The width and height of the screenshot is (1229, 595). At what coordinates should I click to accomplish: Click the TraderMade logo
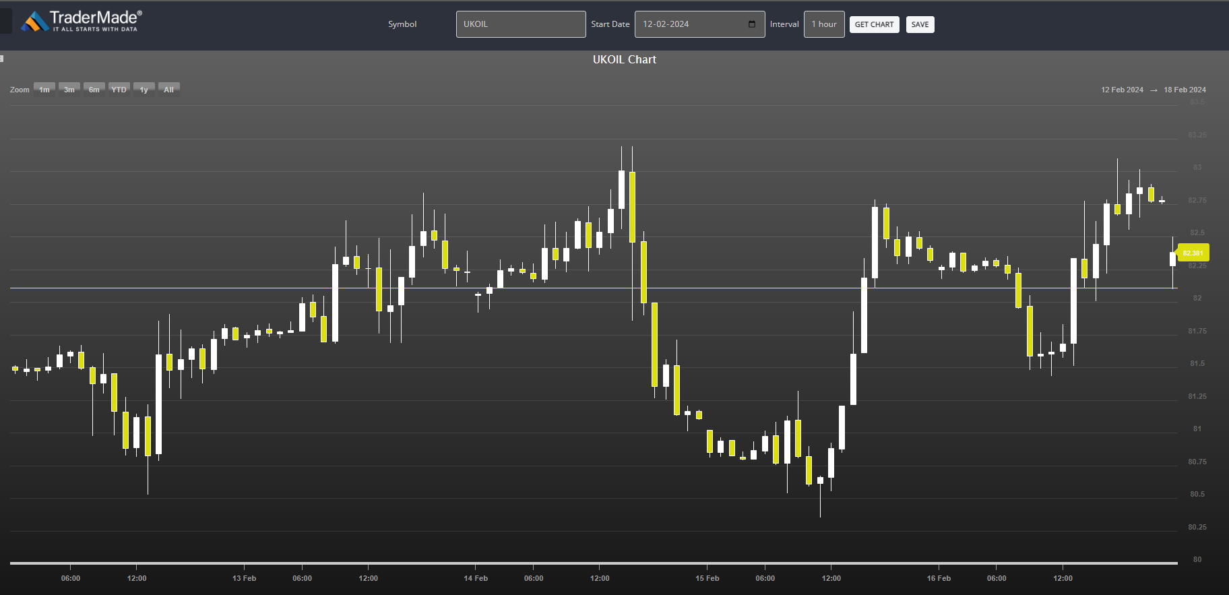[82, 22]
